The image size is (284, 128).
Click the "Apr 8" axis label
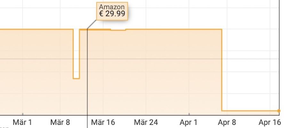[226, 122]
